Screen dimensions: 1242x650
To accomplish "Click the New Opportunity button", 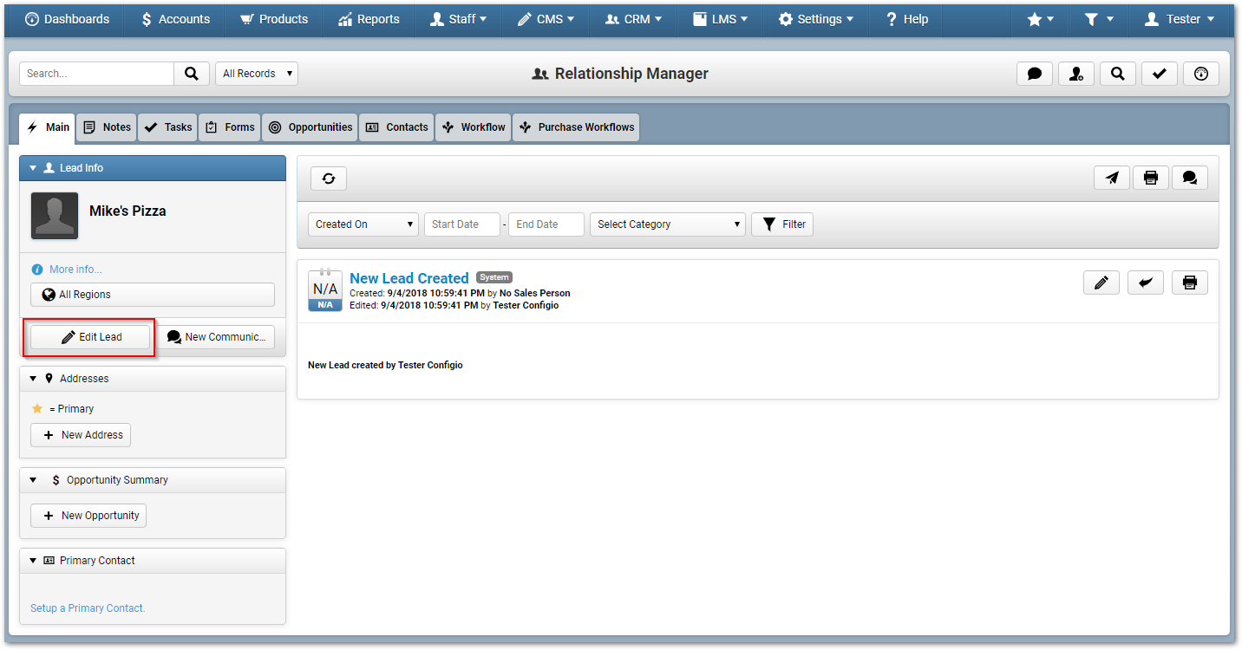I will tap(88, 516).
